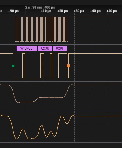Click the +10 µs time ruler label
This screenshot has height=148, width=122.
[46, 11]
